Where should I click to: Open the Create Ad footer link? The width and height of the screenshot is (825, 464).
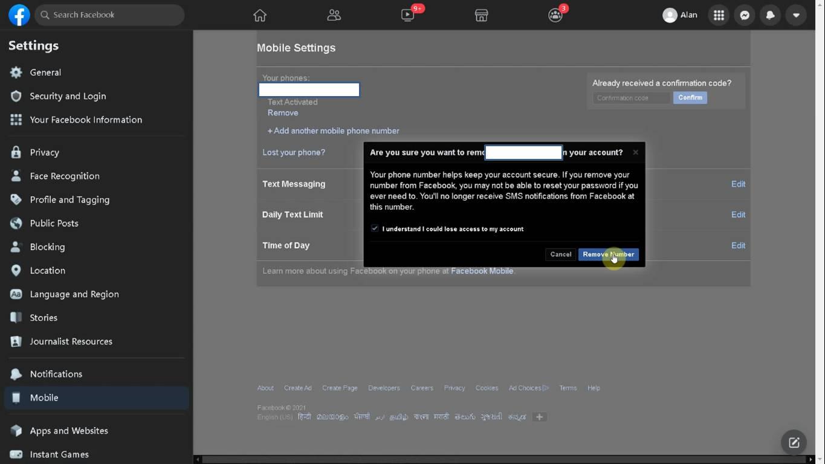click(x=298, y=388)
